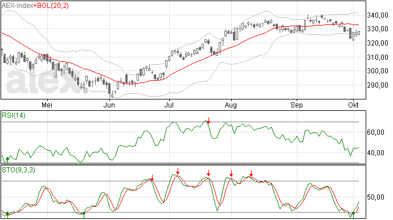Click the 330,00 price axis label
Screen dimensions: 393x220
378,30
